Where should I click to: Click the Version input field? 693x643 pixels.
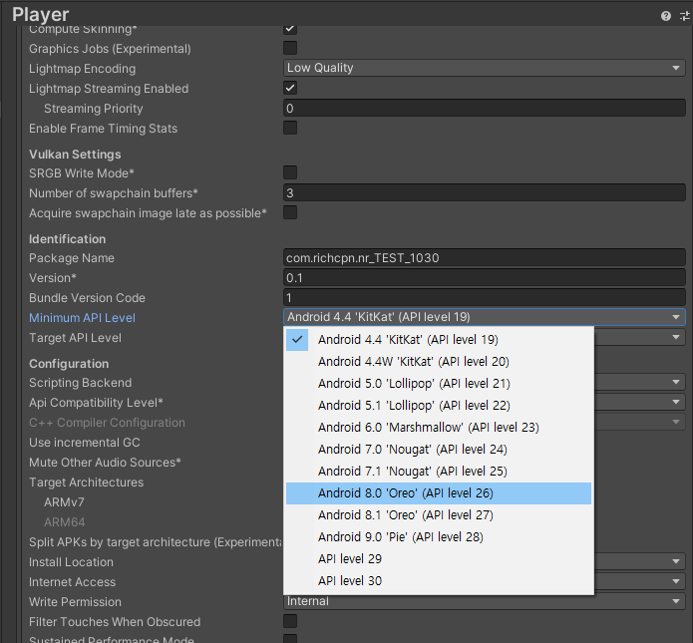coord(484,277)
